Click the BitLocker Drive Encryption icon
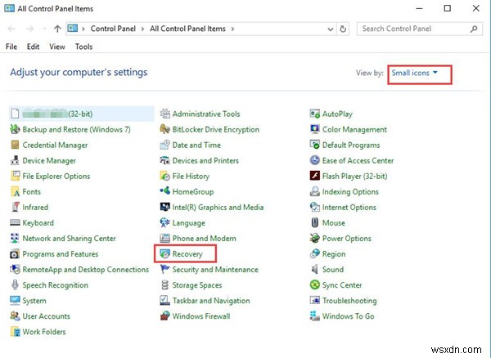491x358 pixels. click(x=165, y=129)
